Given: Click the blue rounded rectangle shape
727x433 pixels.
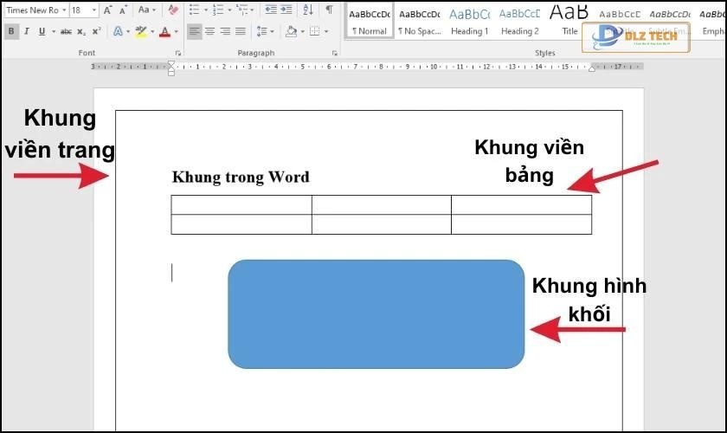Looking at the screenshot, I should tap(376, 313).
